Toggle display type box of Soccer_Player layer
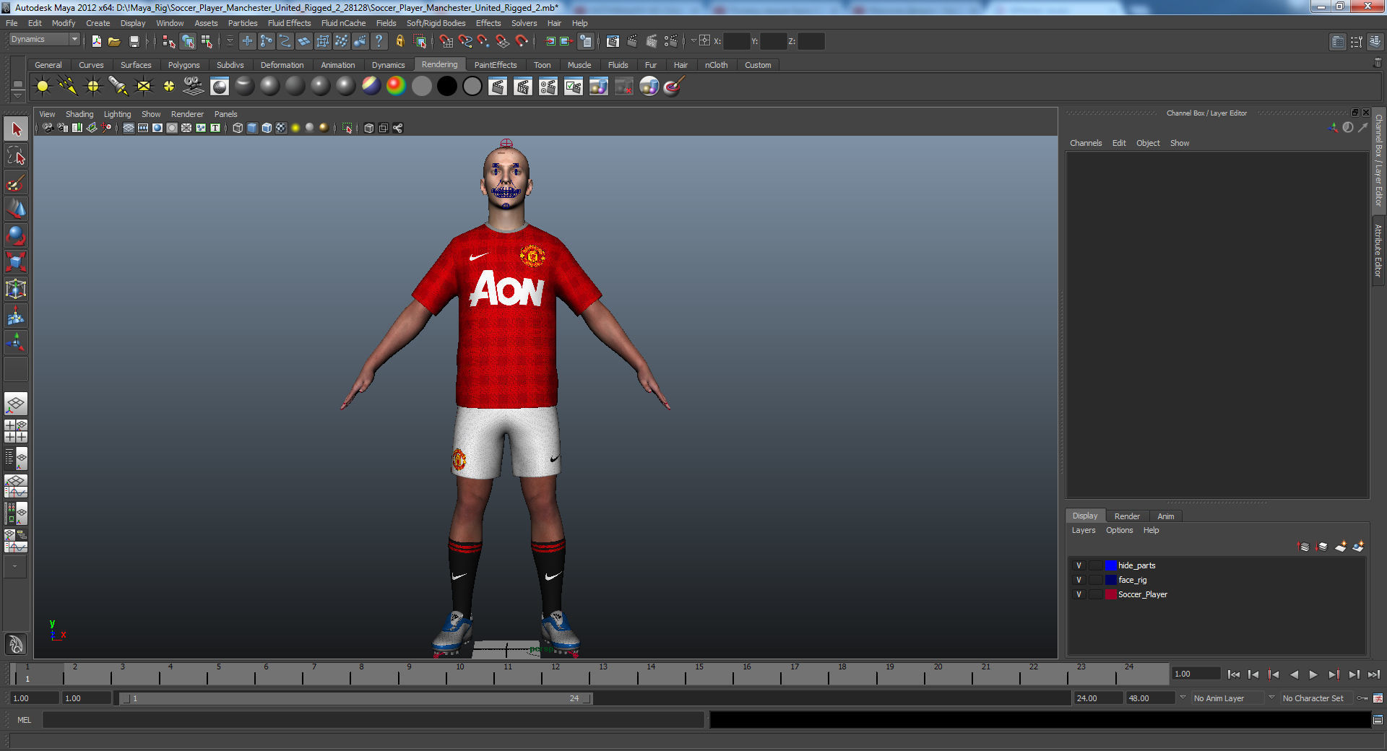The height and width of the screenshot is (751, 1387). click(1095, 594)
